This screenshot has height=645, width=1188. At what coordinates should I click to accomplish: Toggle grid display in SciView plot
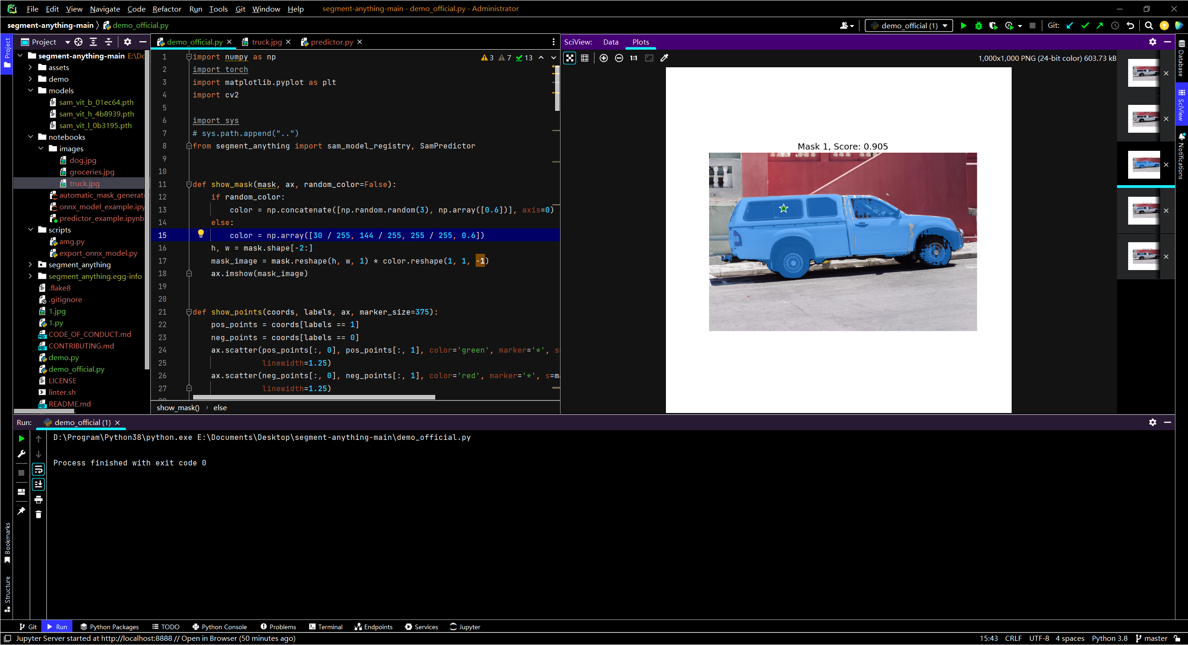click(585, 58)
